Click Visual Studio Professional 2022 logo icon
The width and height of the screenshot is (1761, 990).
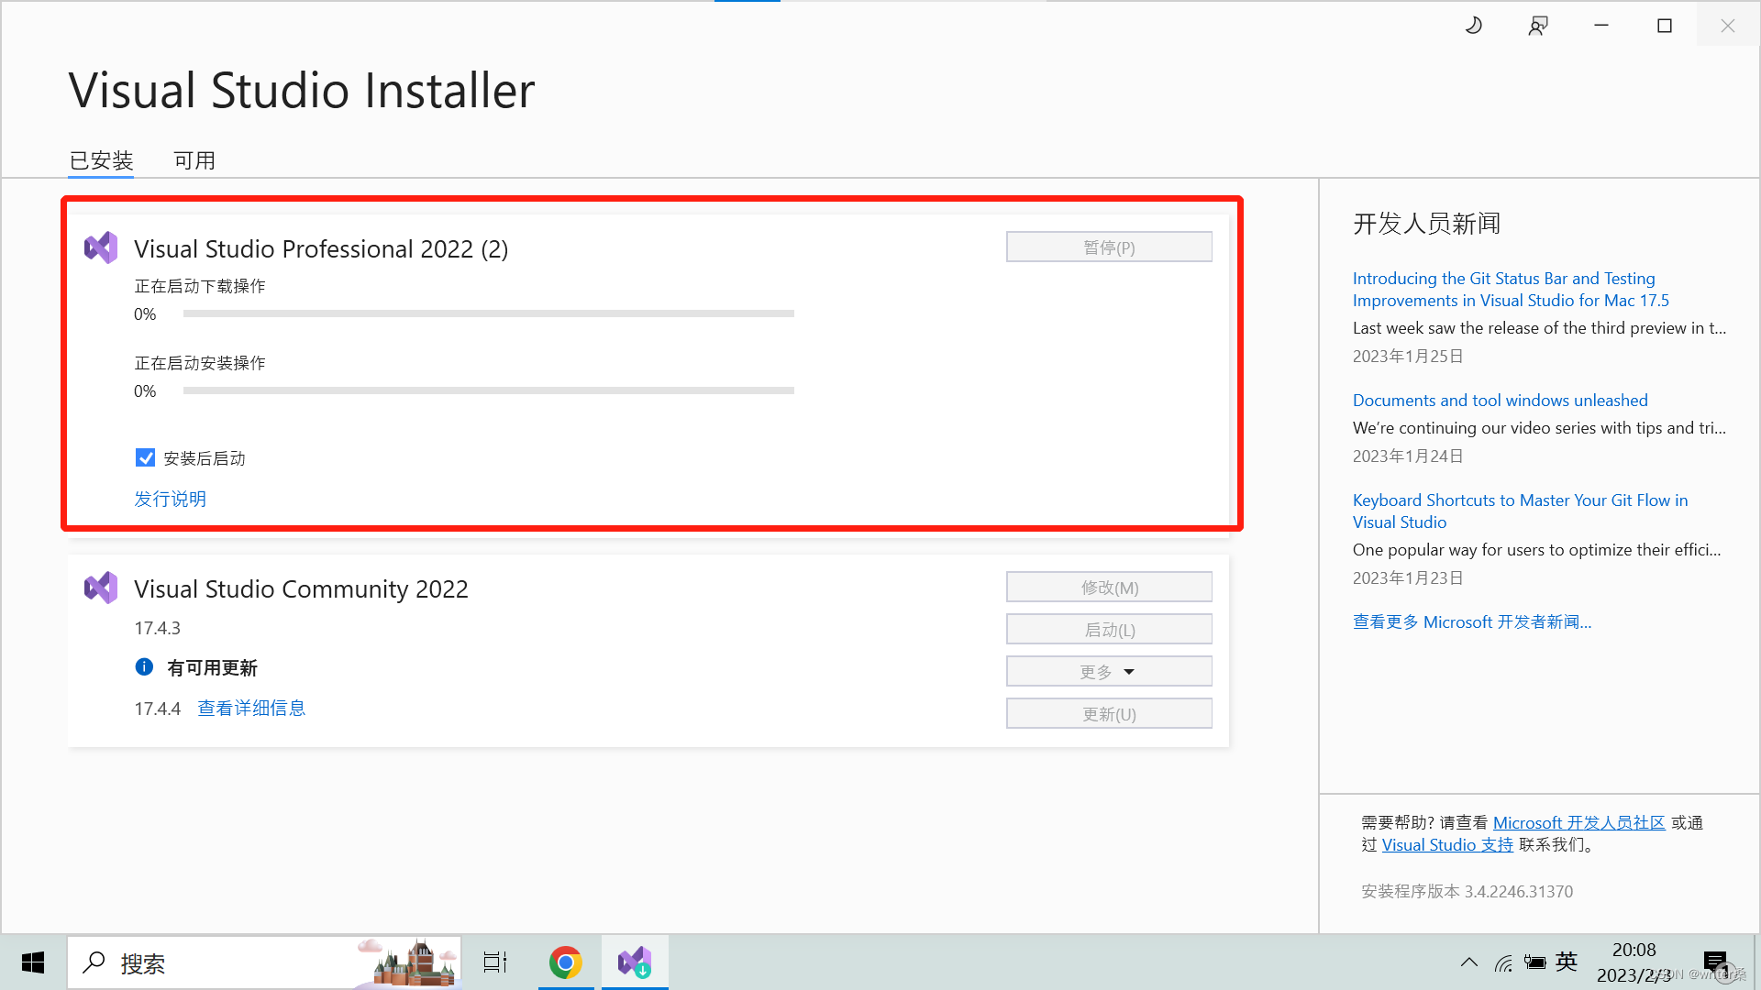click(x=101, y=247)
